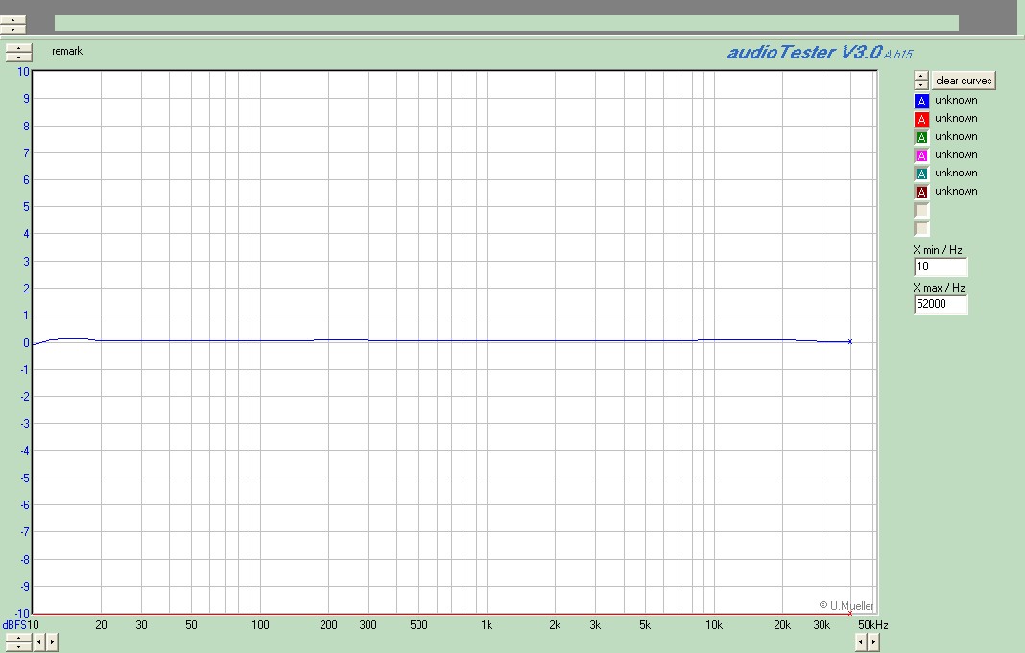Click right arrow below the 10 Hz label
This screenshot has height=653, width=1025.
(52, 642)
